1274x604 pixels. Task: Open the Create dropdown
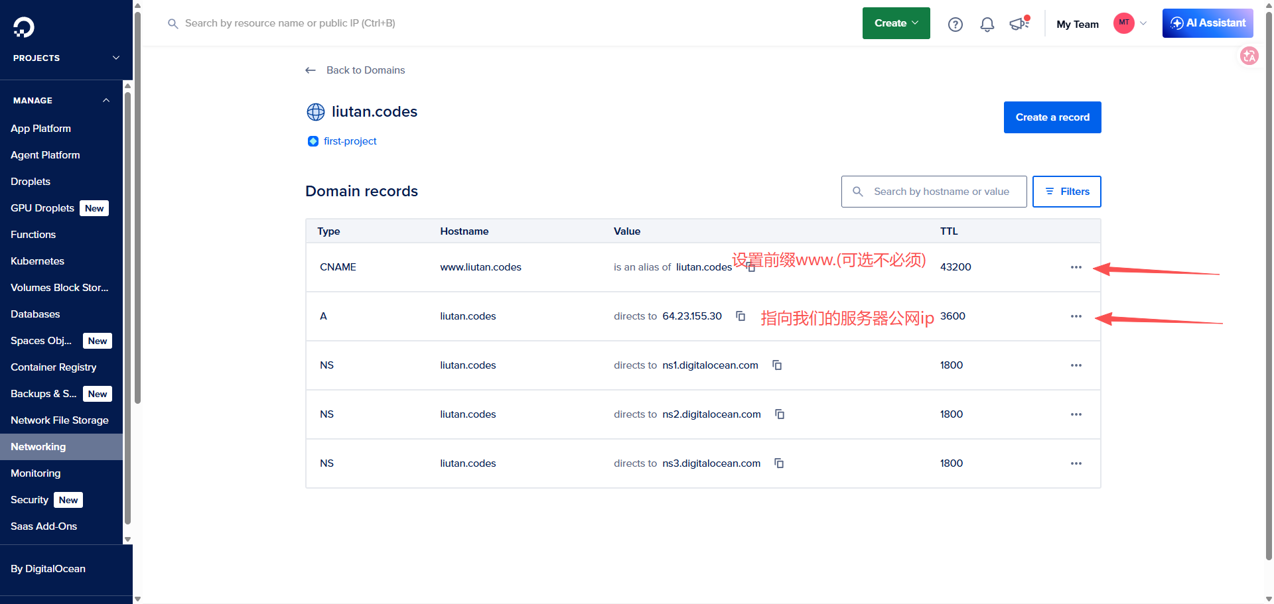point(896,23)
